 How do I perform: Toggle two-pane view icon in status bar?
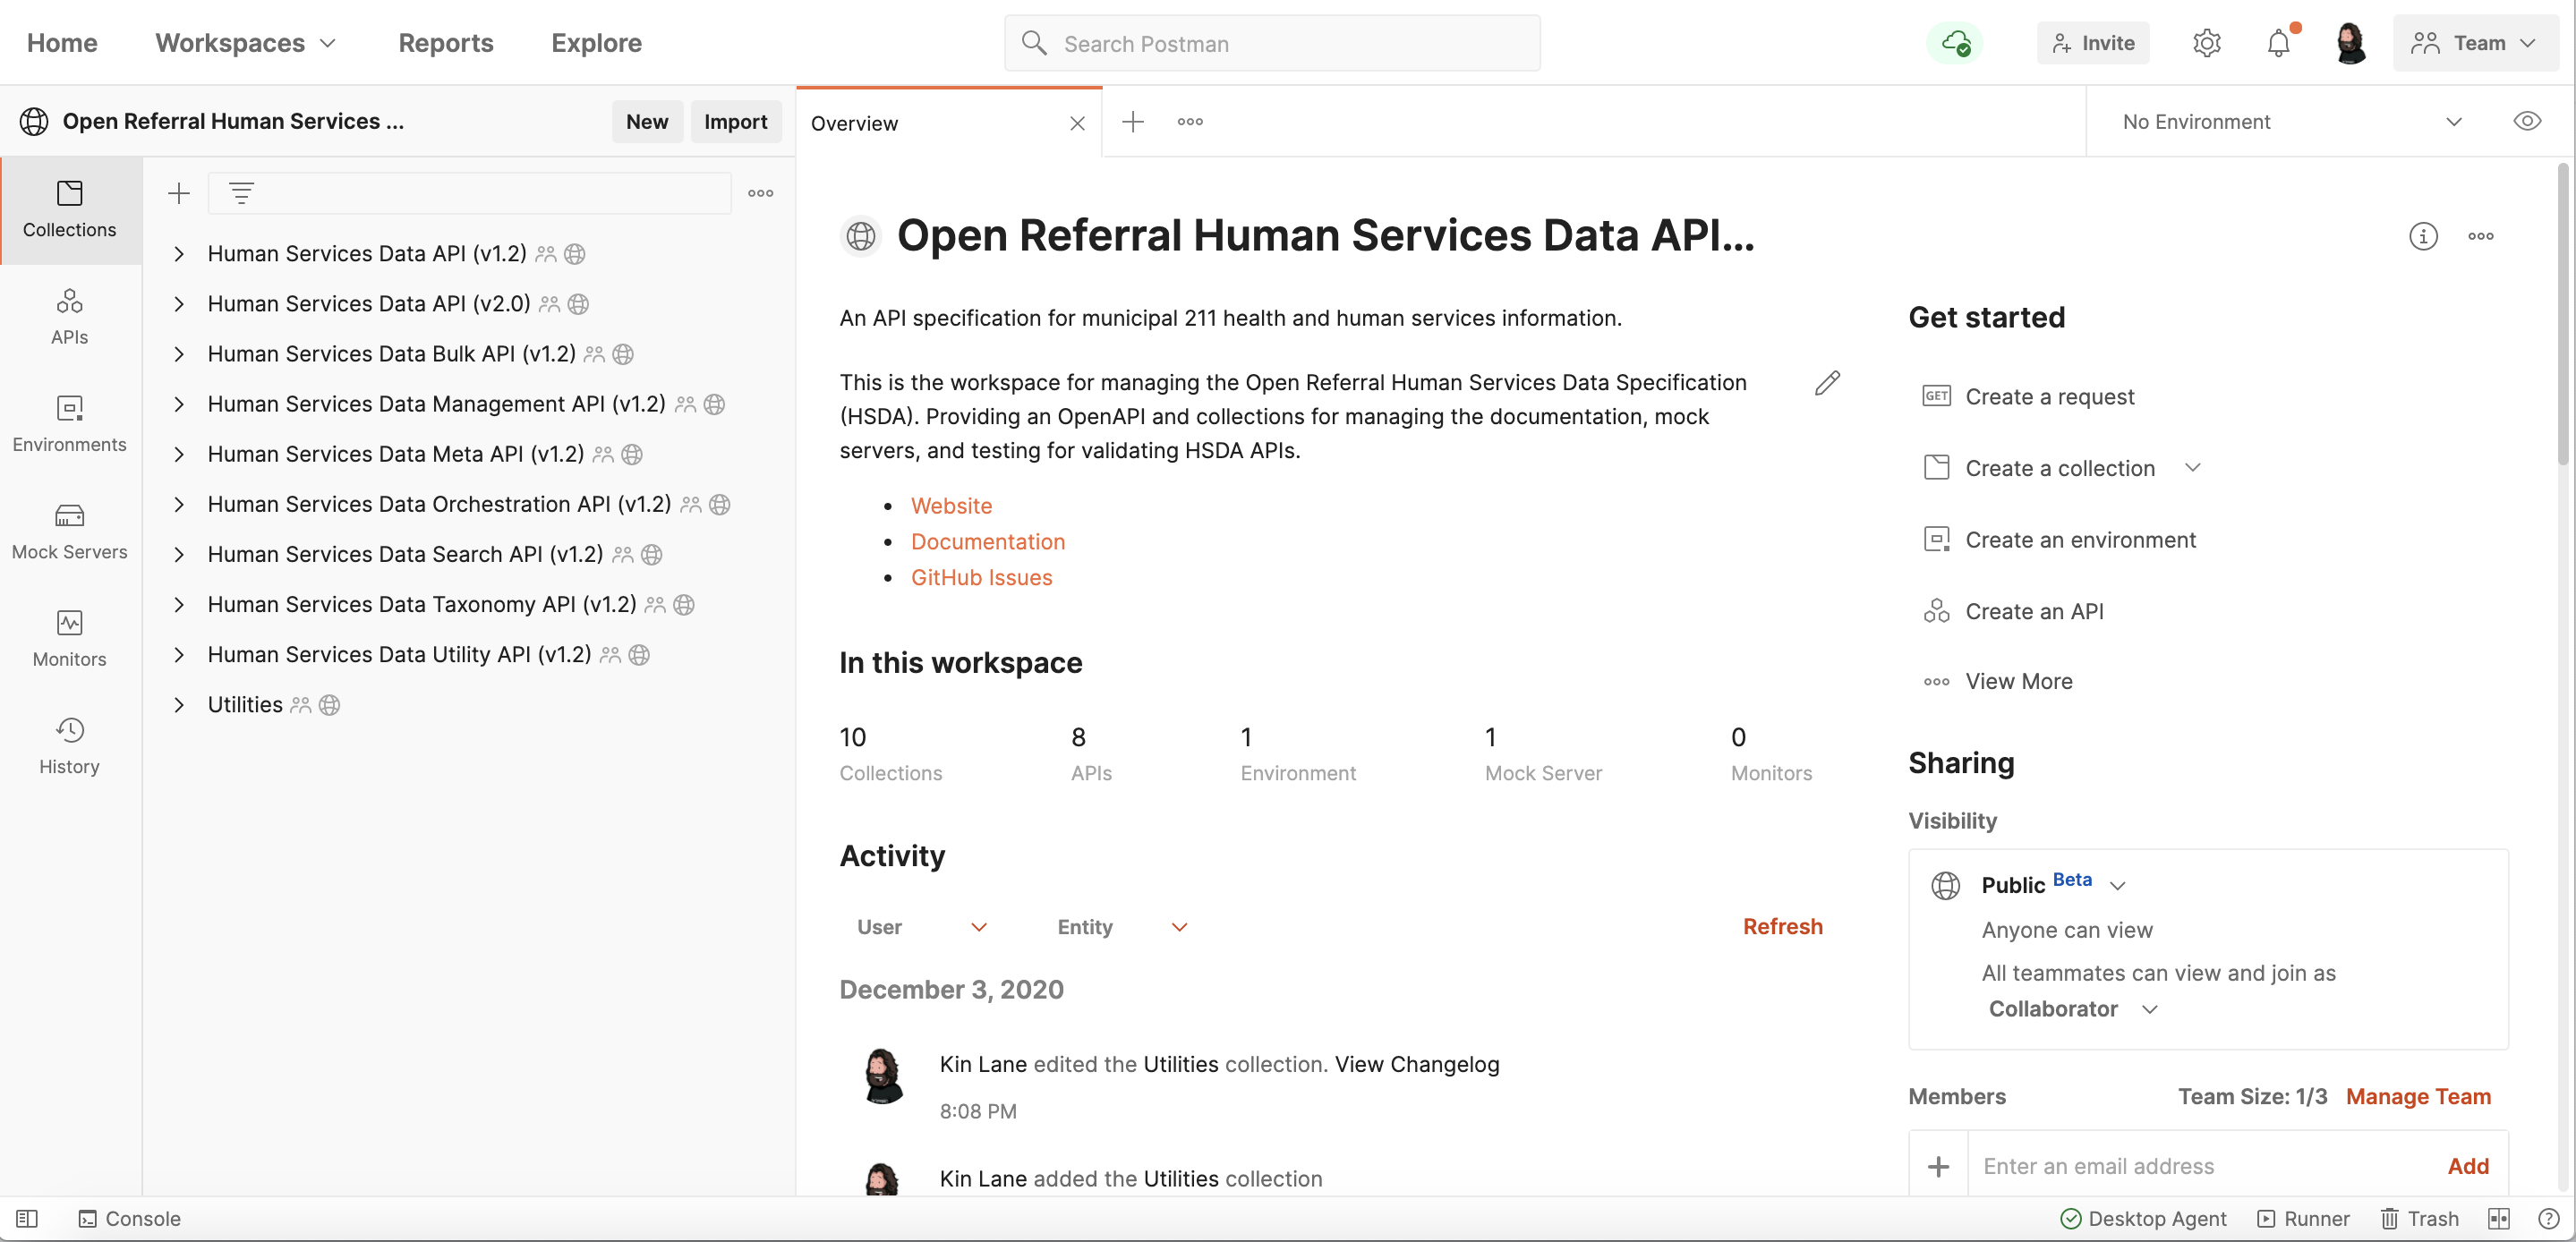click(x=2498, y=1218)
